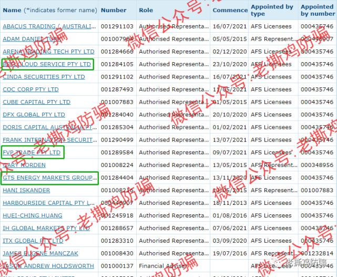Select number cell 001284105
Viewport: 337px width, 277px height.
[117, 64]
